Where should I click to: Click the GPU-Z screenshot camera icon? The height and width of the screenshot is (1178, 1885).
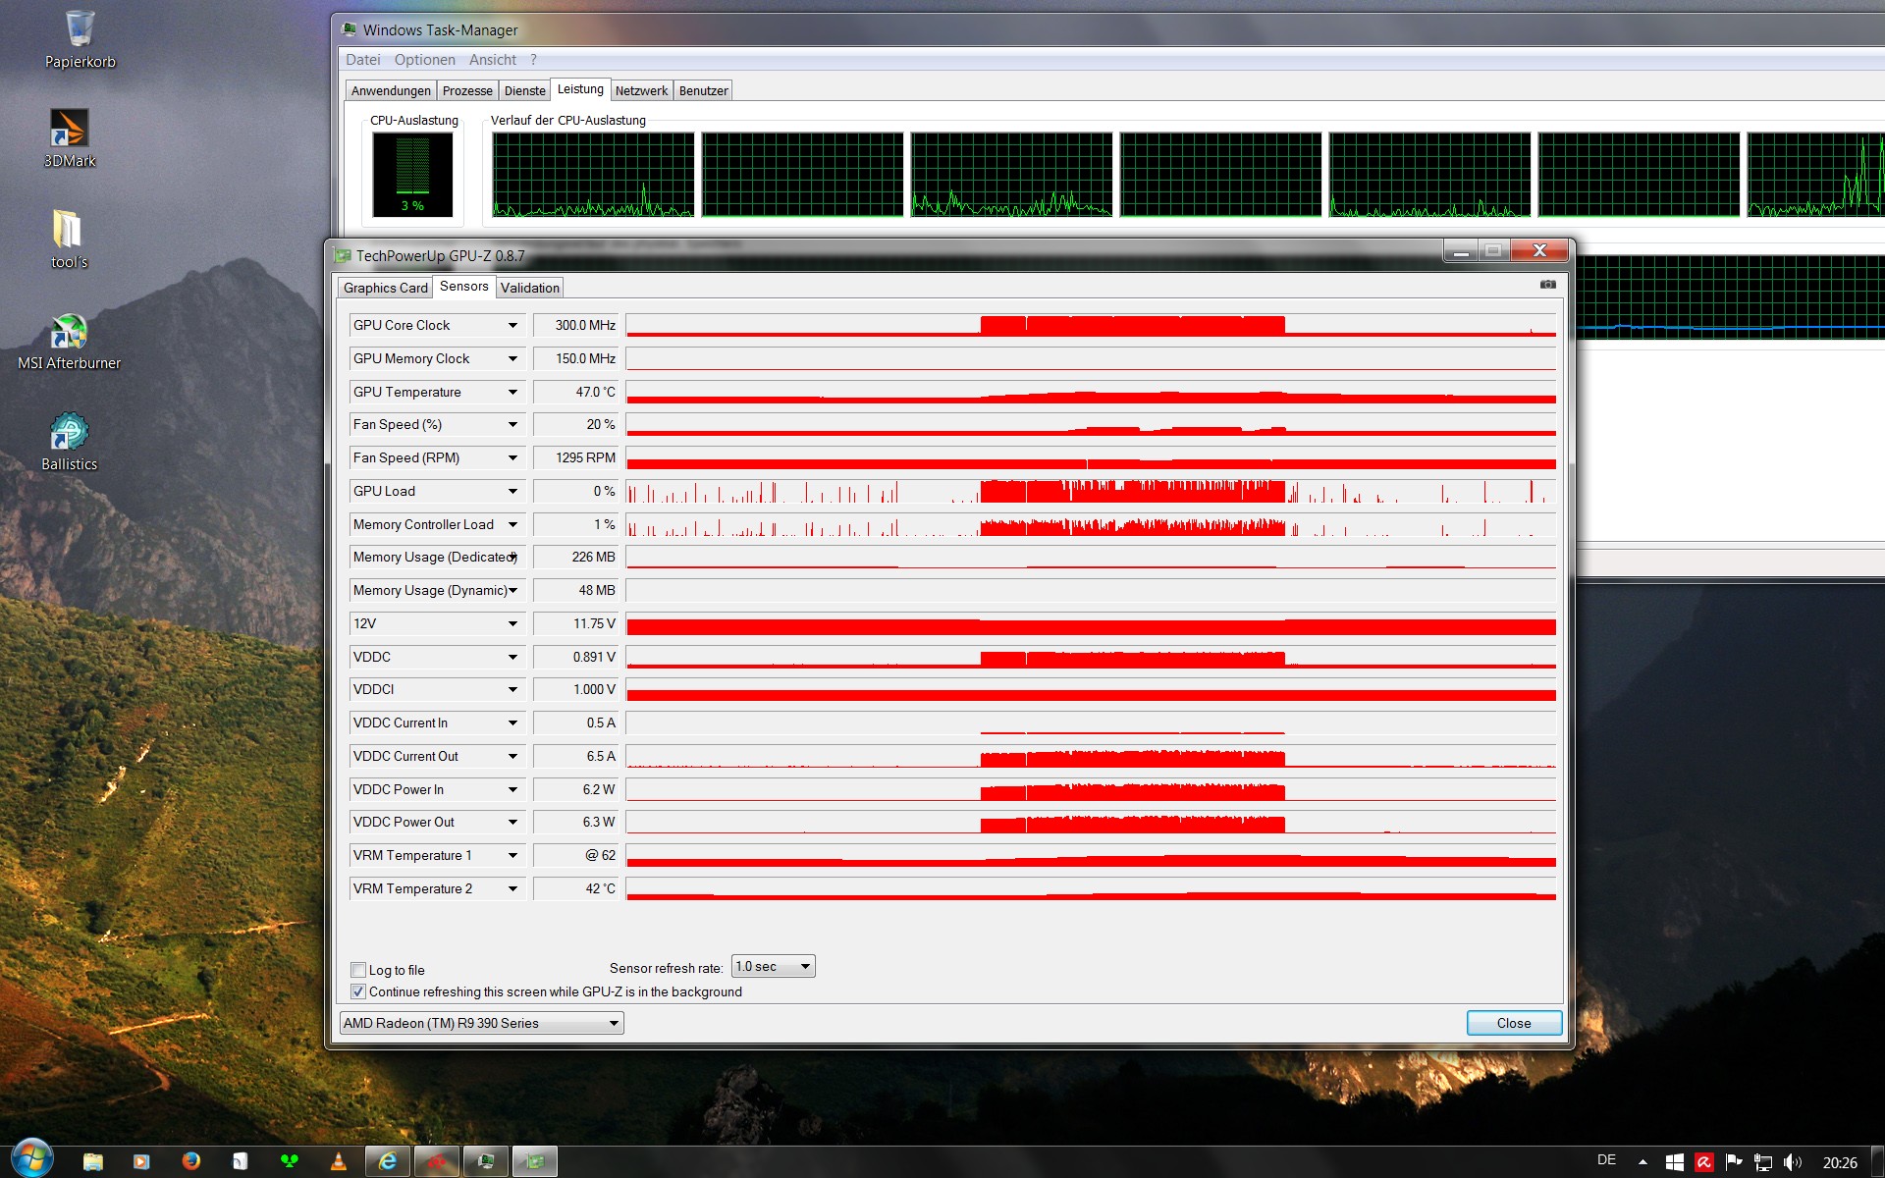1547,285
